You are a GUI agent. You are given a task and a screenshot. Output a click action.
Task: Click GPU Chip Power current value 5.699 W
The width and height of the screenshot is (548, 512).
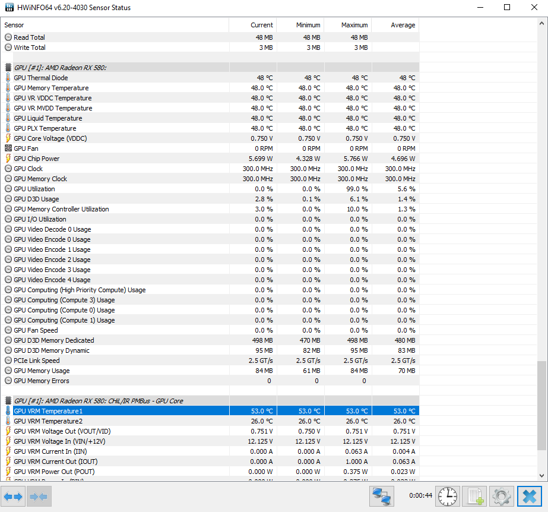tap(261, 159)
